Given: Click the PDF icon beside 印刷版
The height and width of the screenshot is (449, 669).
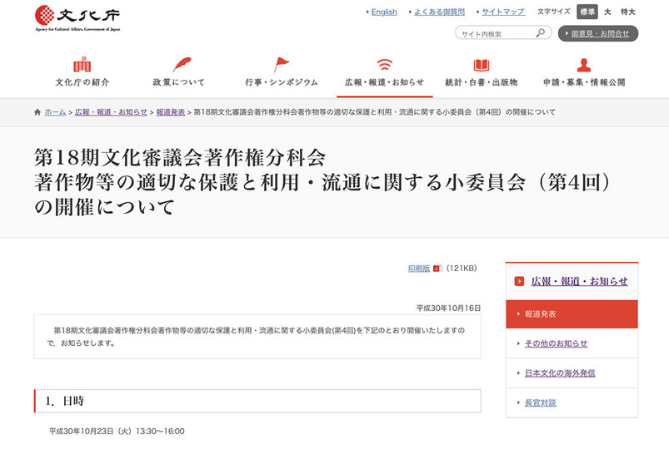Looking at the screenshot, I should [x=437, y=269].
